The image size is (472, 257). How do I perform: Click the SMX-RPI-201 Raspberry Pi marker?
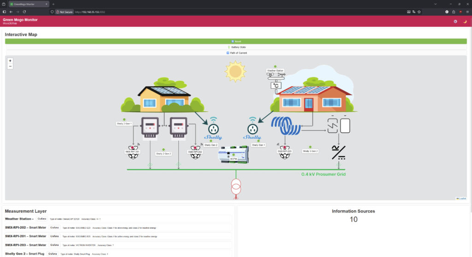(133, 154)
